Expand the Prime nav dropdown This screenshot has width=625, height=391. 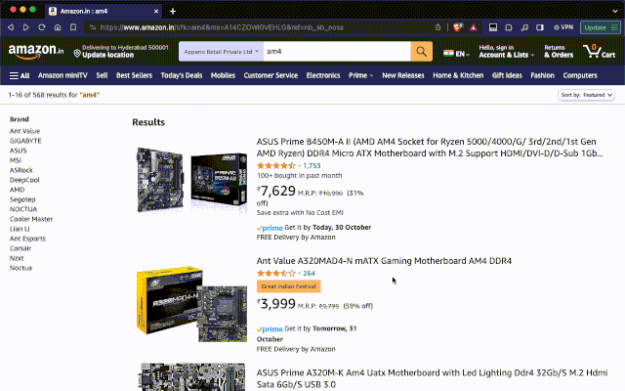360,75
